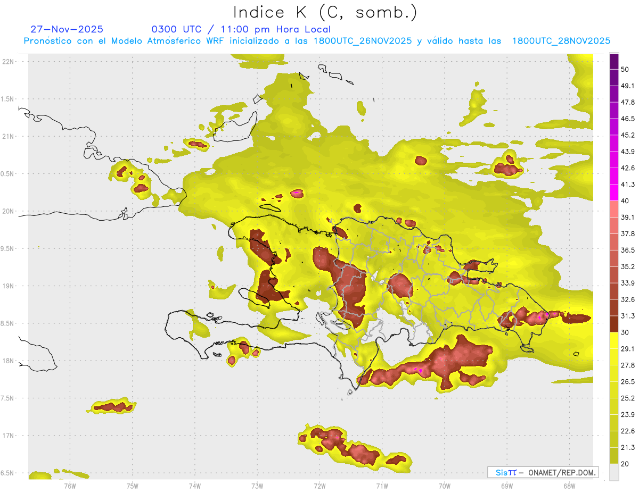Click the "69W" longitude axis label
This screenshot has width=639, height=493.
[507, 487]
